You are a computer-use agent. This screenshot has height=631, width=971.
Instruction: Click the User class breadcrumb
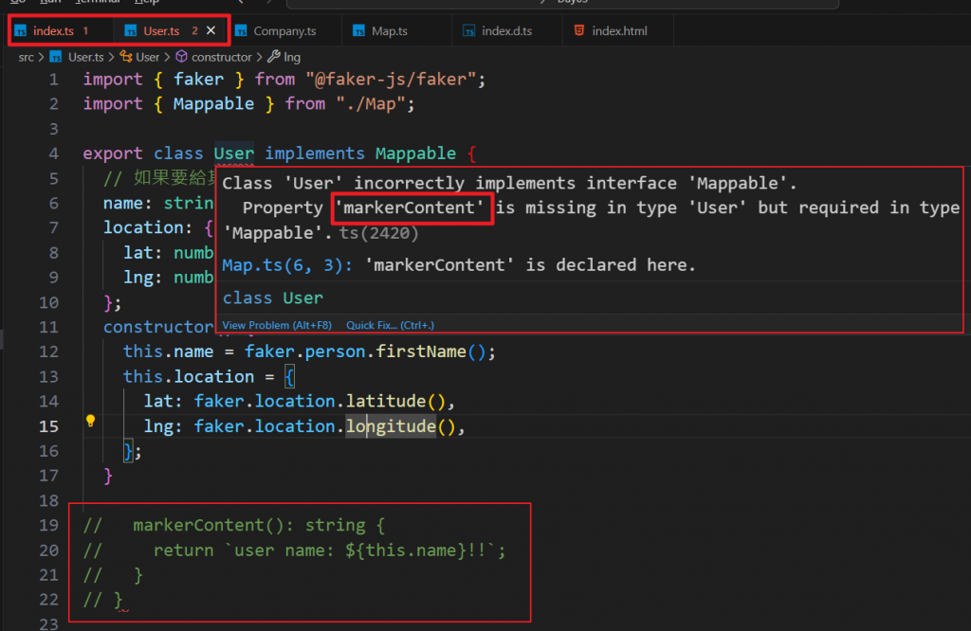[x=147, y=57]
